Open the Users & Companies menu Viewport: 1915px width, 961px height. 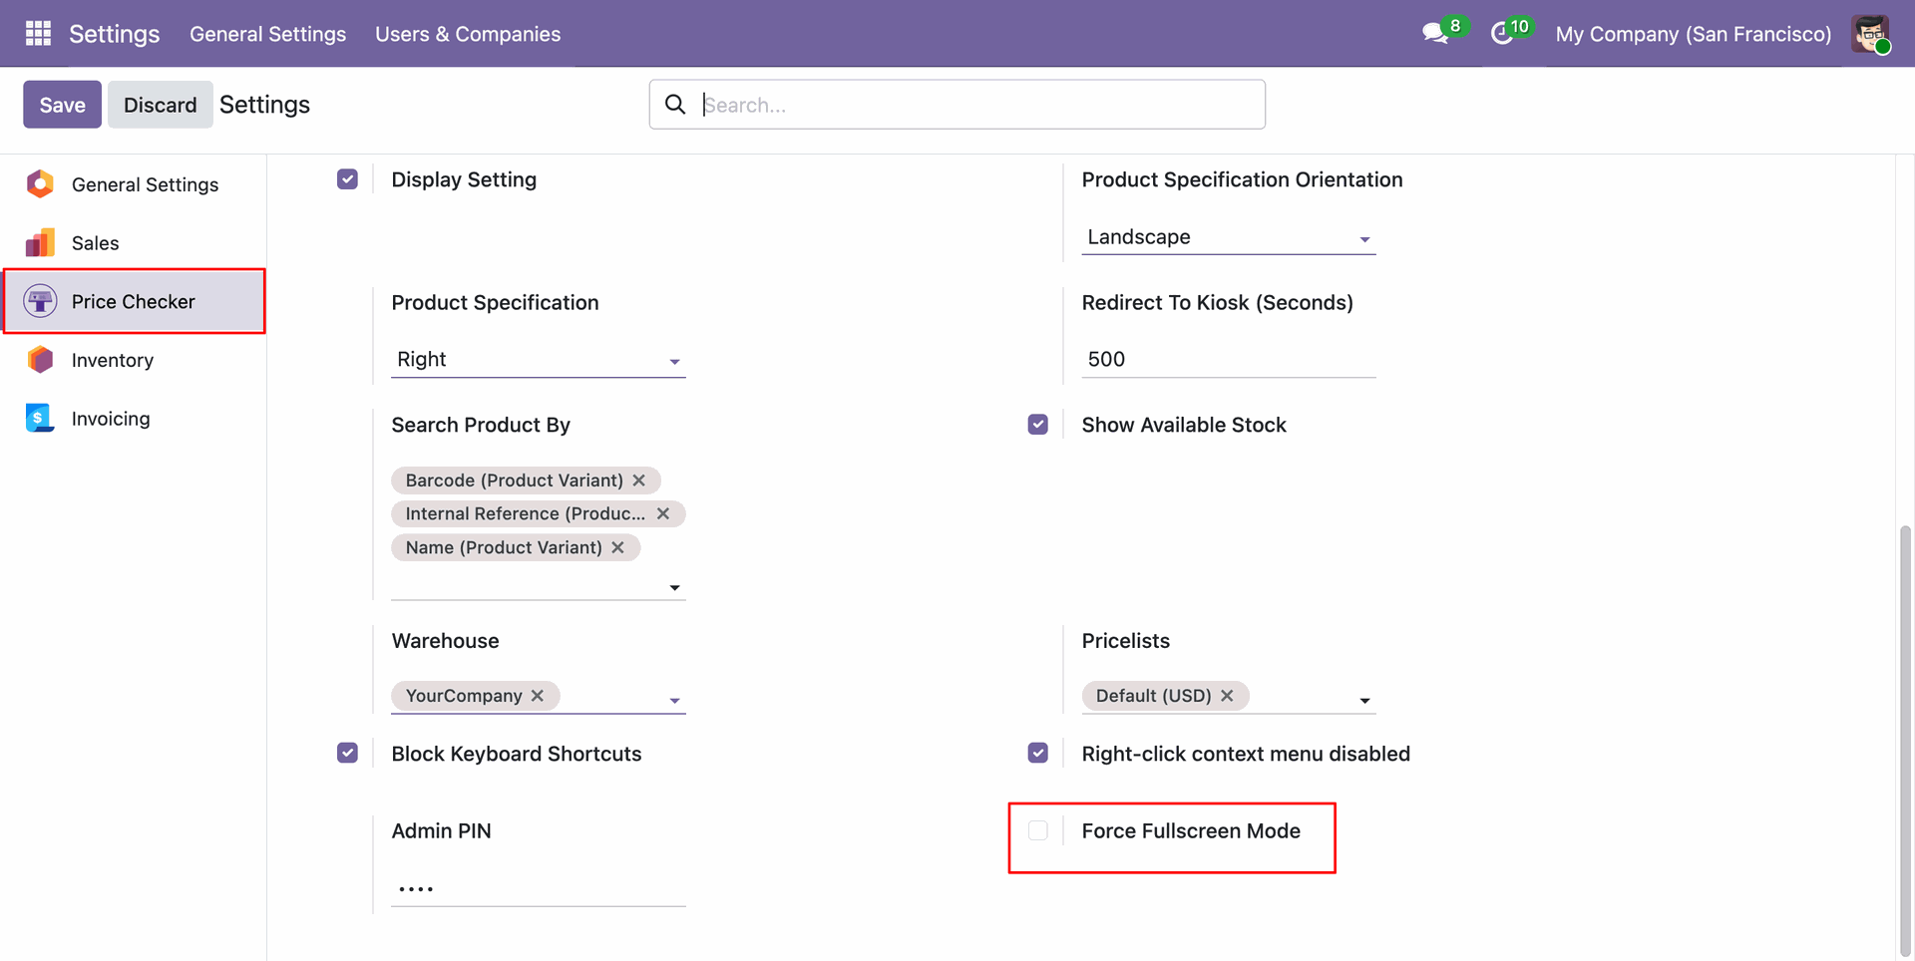coord(468,34)
